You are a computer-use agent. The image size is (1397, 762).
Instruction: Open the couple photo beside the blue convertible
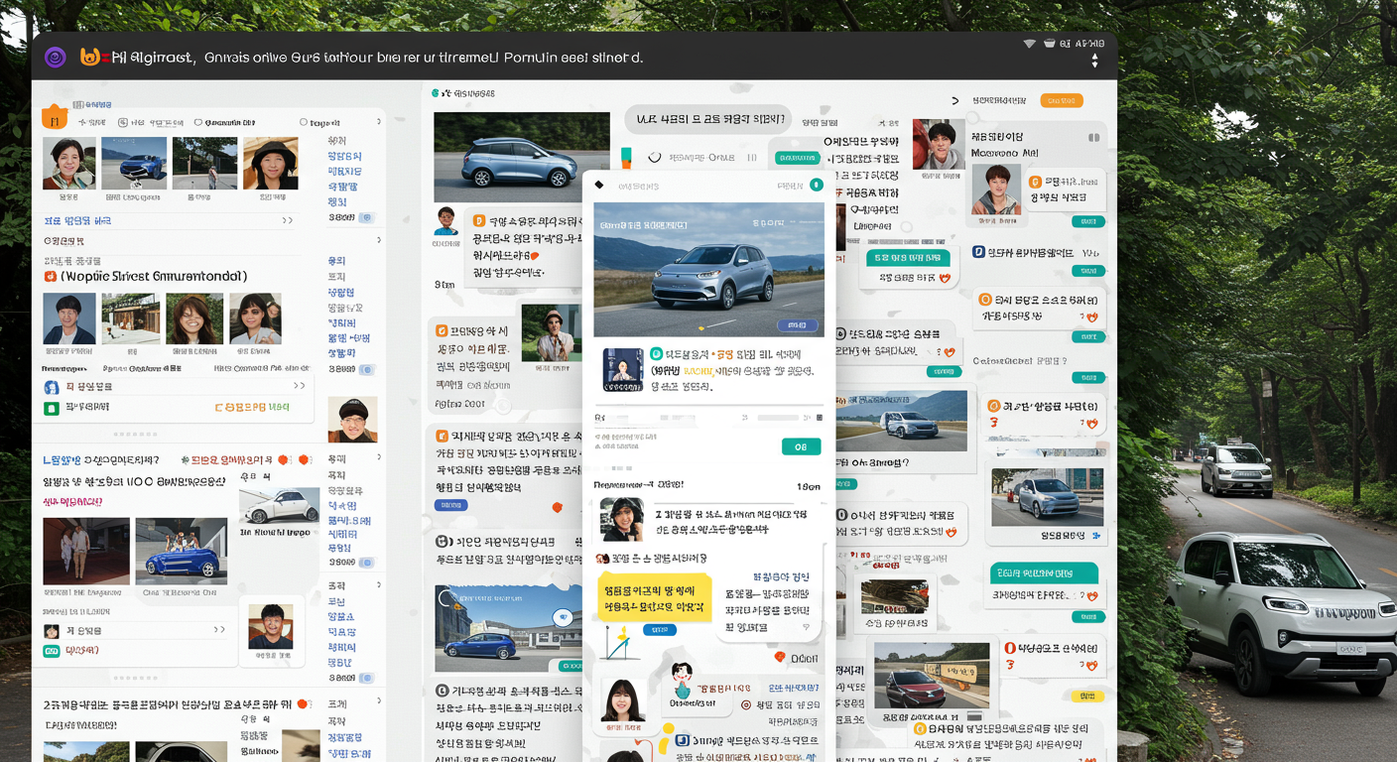(x=86, y=551)
